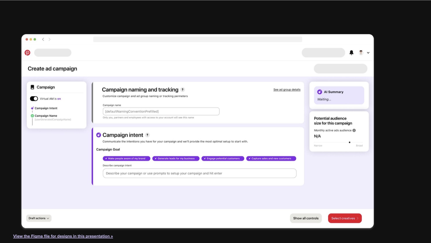This screenshot has width=431, height=243.
Task: Click the Pinterest logo icon
Action: pyautogui.click(x=27, y=53)
